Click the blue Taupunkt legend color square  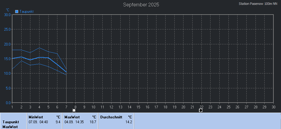click(17, 12)
